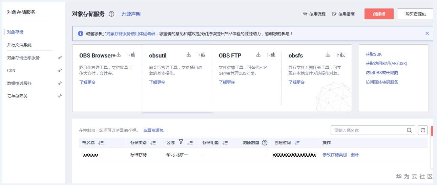The image size is (437, 185).
Task: Click the 购买资源包 button
Action: tap(415, 14)
